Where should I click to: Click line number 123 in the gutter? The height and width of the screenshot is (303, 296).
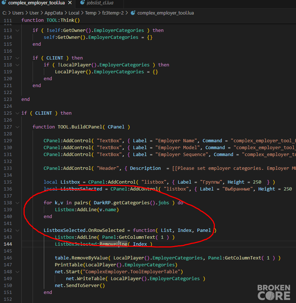click(x=8, y=99)
